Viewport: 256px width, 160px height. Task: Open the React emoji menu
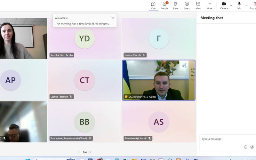187,5
